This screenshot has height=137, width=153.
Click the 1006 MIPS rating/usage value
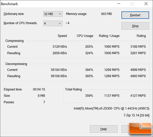(112, 53)
